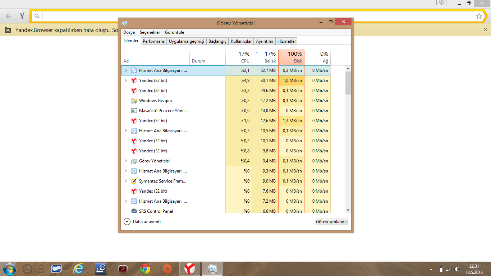
Task: Switch to the Uygulama geçmişi tab
Action: pos(187,41)
